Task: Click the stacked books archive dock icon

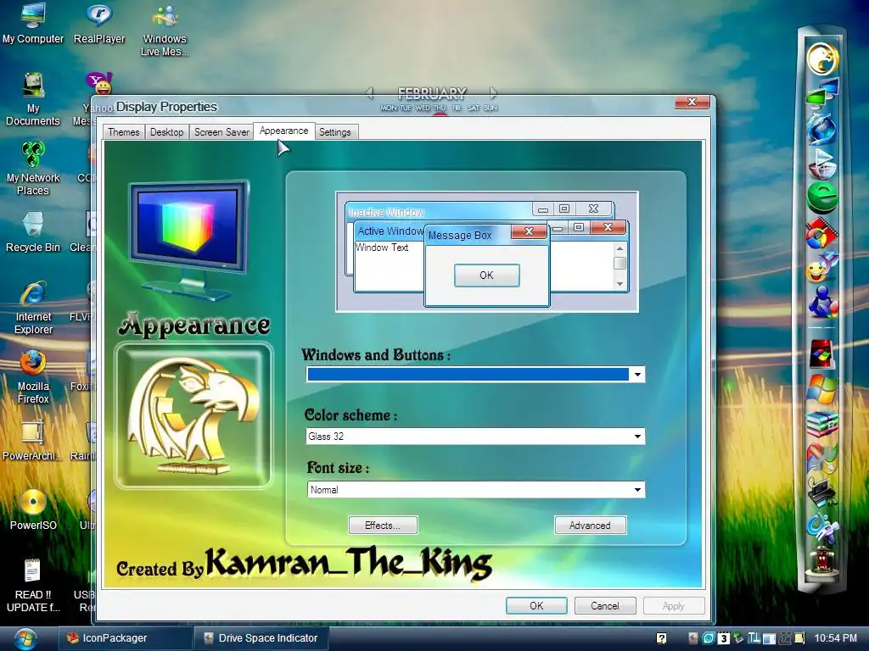Action: [821, 424]
